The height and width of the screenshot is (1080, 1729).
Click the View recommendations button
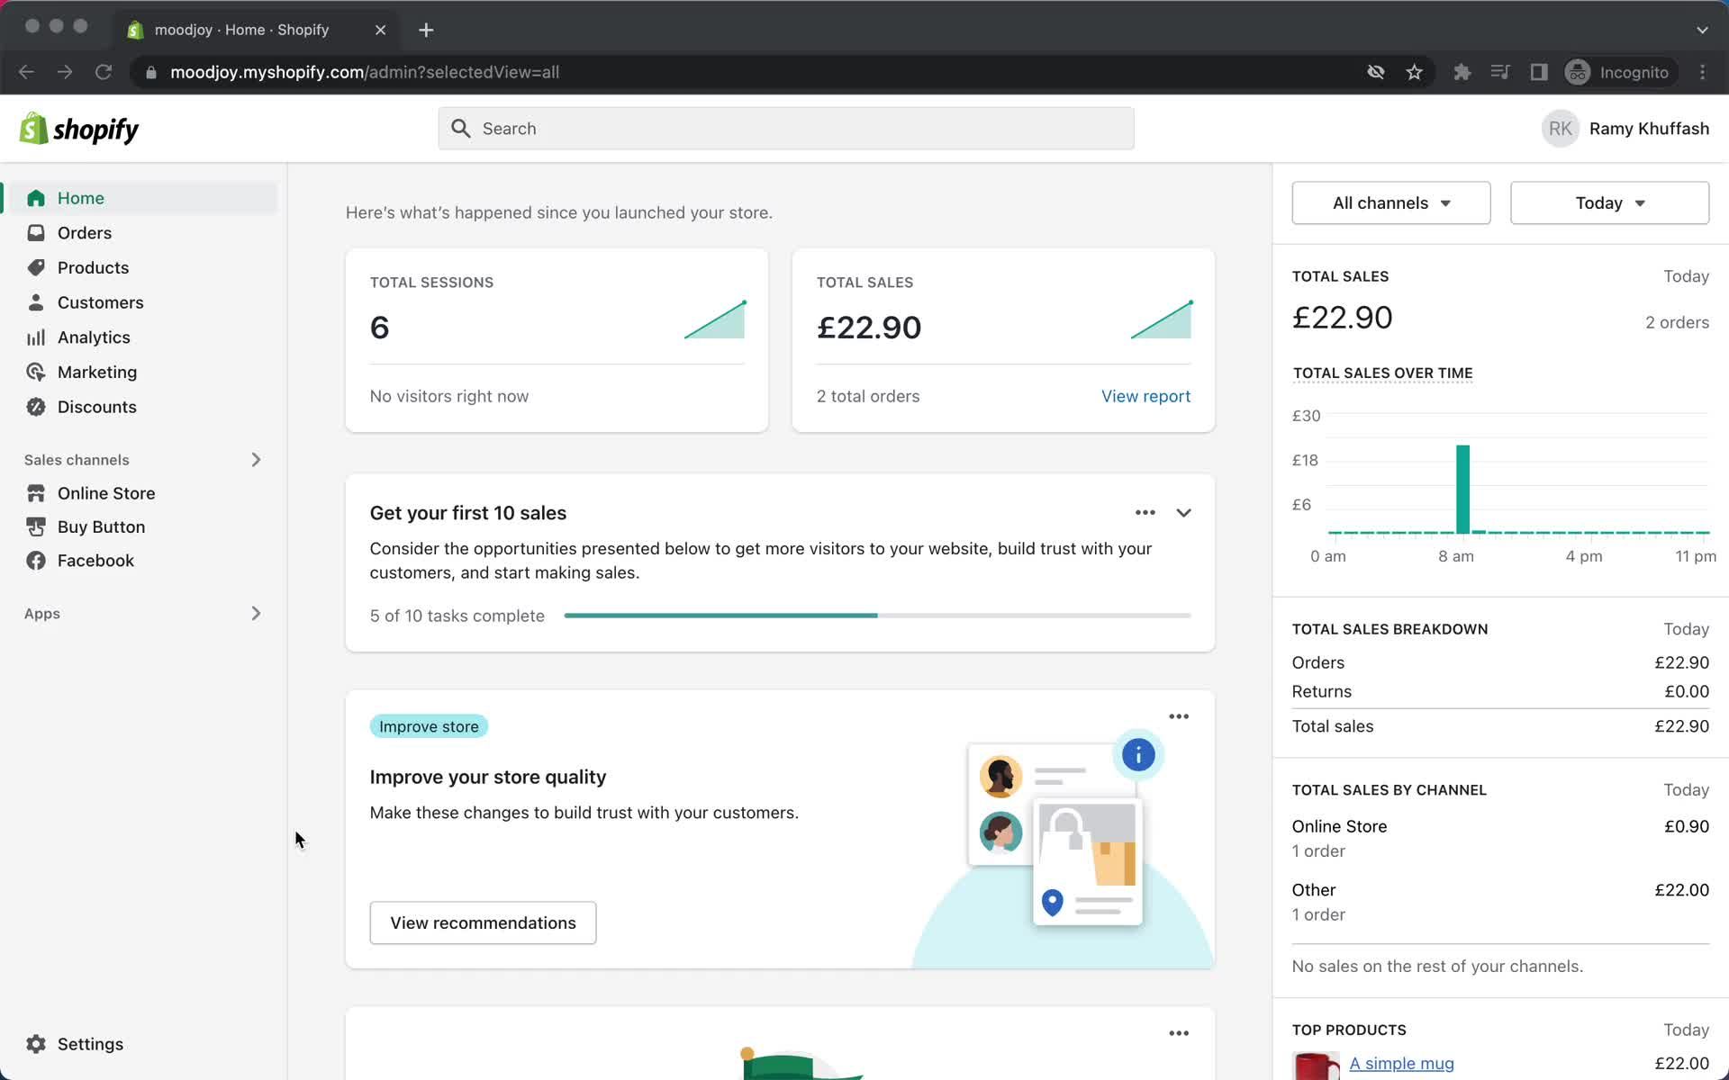point(483,922)
